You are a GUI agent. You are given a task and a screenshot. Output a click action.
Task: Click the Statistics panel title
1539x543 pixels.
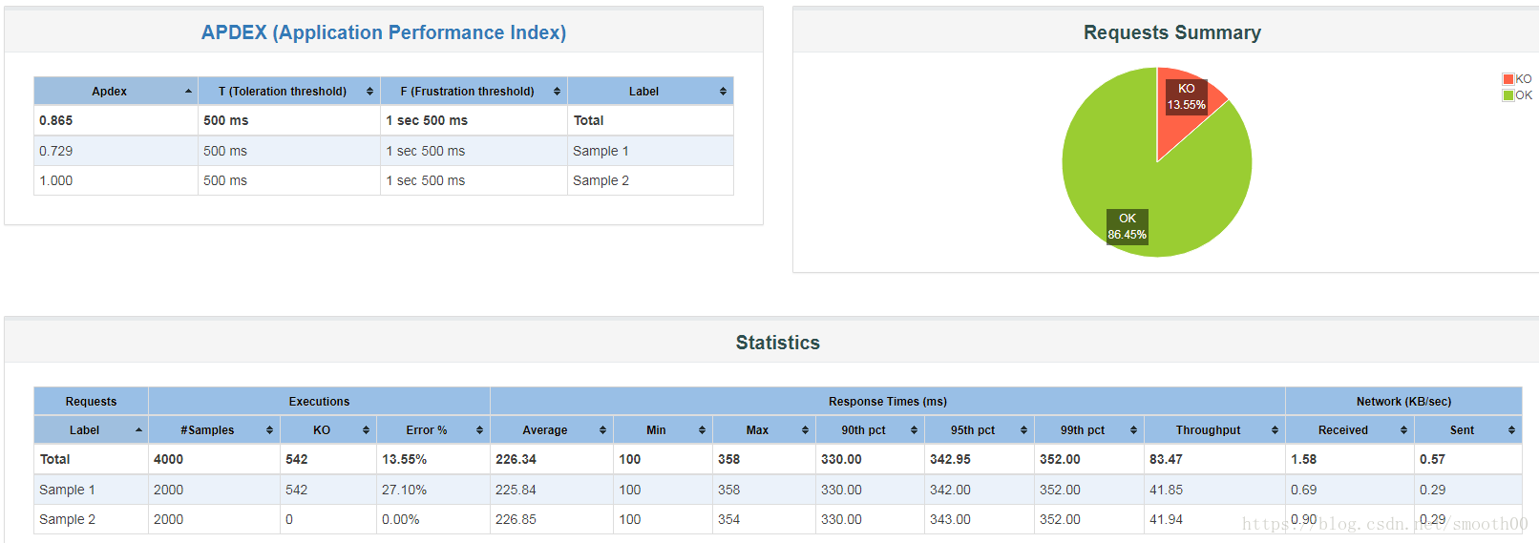pos(778,343)
